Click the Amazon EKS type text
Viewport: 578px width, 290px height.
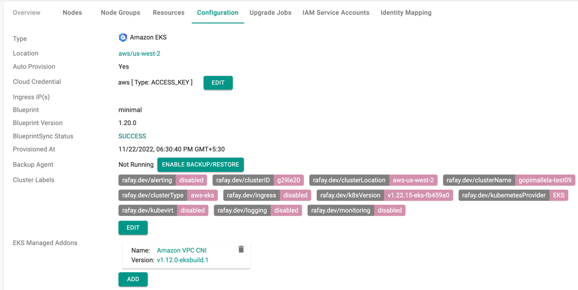tap(148, 38)
